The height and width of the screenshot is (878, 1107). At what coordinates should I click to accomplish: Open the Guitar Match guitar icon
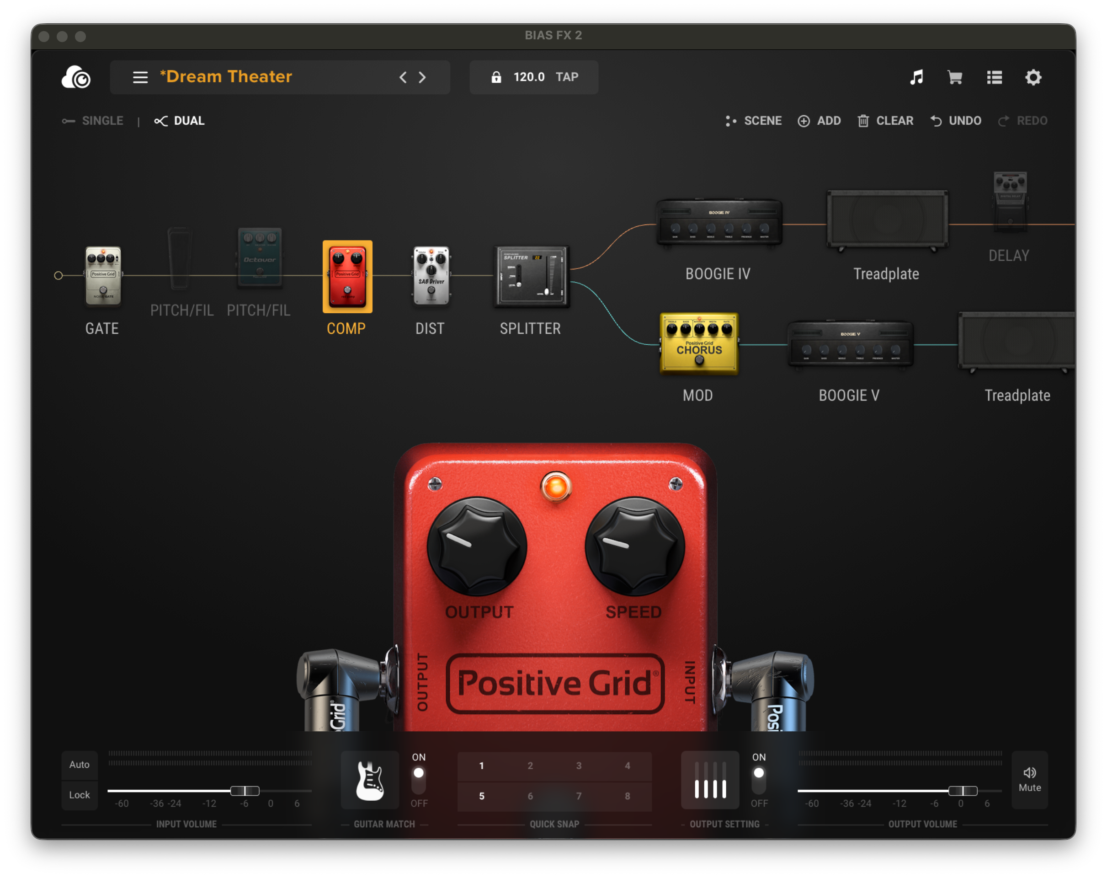tap(370, 780)
